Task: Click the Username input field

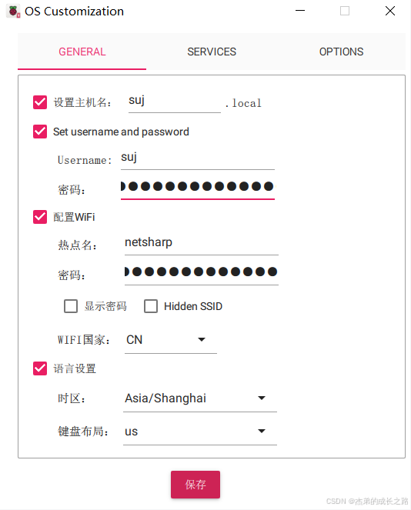Action: pos(198,158)
